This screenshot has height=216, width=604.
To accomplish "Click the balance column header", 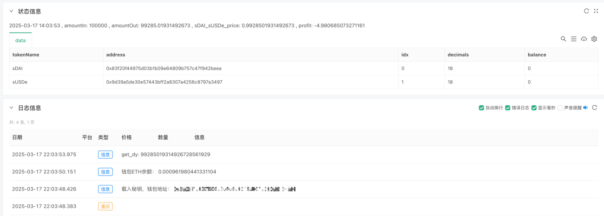I will coord(561,55).
